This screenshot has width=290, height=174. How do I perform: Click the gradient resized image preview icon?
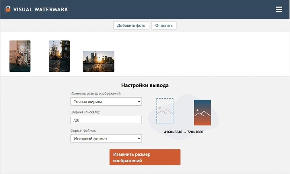click(x=202, y=113)
